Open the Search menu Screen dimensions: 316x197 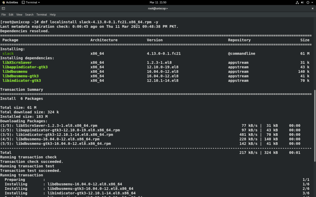29,15
